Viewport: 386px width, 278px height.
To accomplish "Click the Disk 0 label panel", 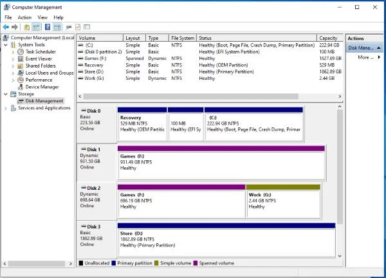I will (96, 124).
